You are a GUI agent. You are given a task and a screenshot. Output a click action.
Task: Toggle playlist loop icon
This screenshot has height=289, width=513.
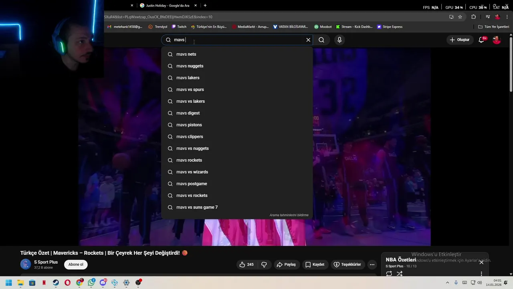(x=389, y=274)
